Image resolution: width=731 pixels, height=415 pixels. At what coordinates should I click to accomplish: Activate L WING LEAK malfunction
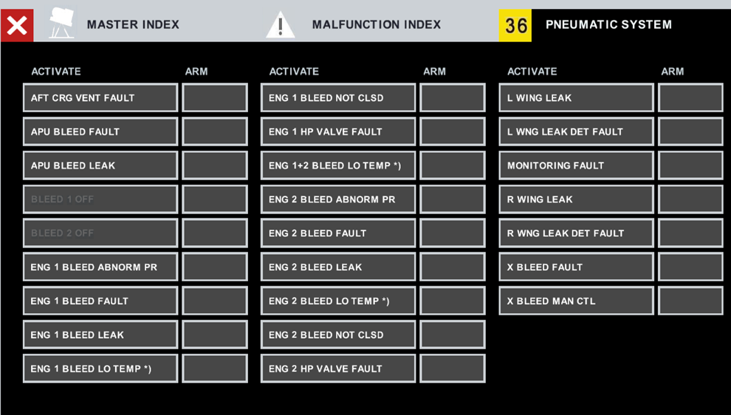coord(576,97)
